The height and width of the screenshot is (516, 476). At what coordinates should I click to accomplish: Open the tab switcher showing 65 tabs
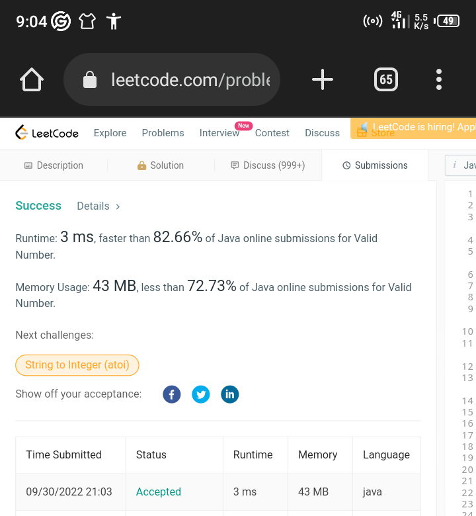coord(386,79)
